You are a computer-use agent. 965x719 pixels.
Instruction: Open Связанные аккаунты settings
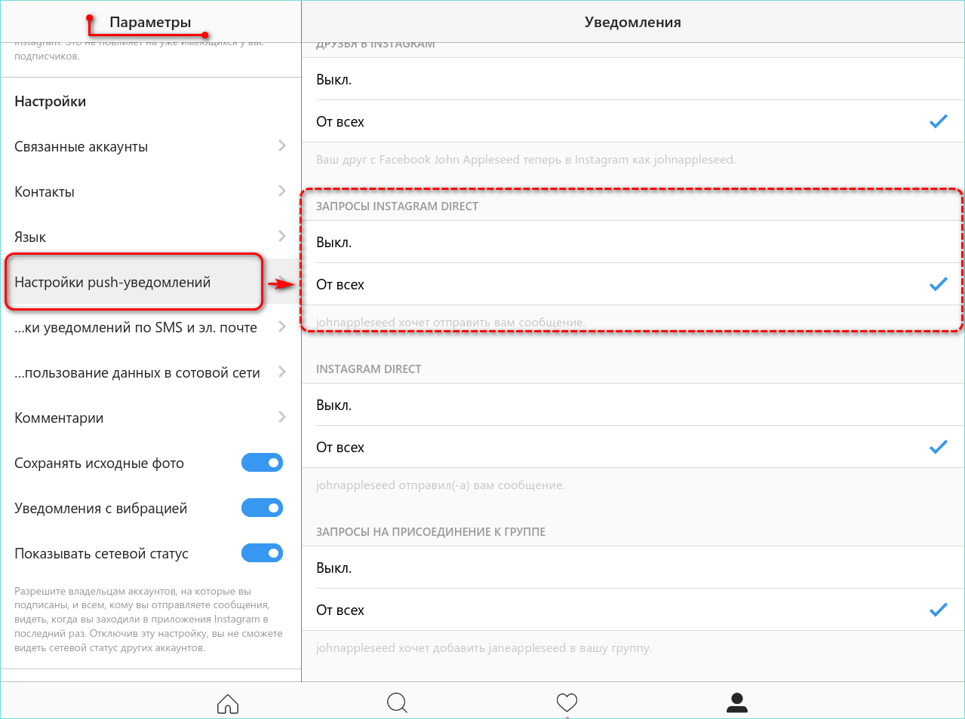click(x=151, y=146)
